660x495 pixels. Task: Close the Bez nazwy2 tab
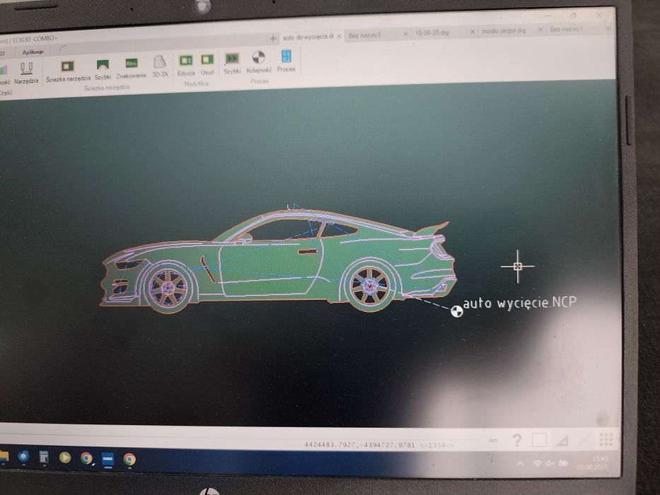[x=405, y=34]
